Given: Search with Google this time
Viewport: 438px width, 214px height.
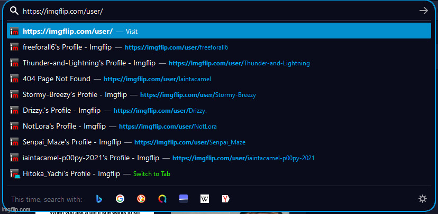Looking at the screenshot, I should coord(120,199).
